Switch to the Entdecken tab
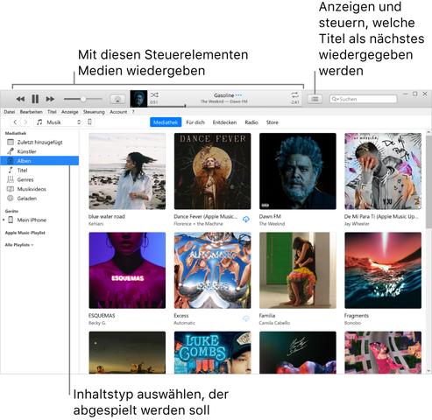The height and width of the screenshot is (420, 432). [x=224, y=122]
